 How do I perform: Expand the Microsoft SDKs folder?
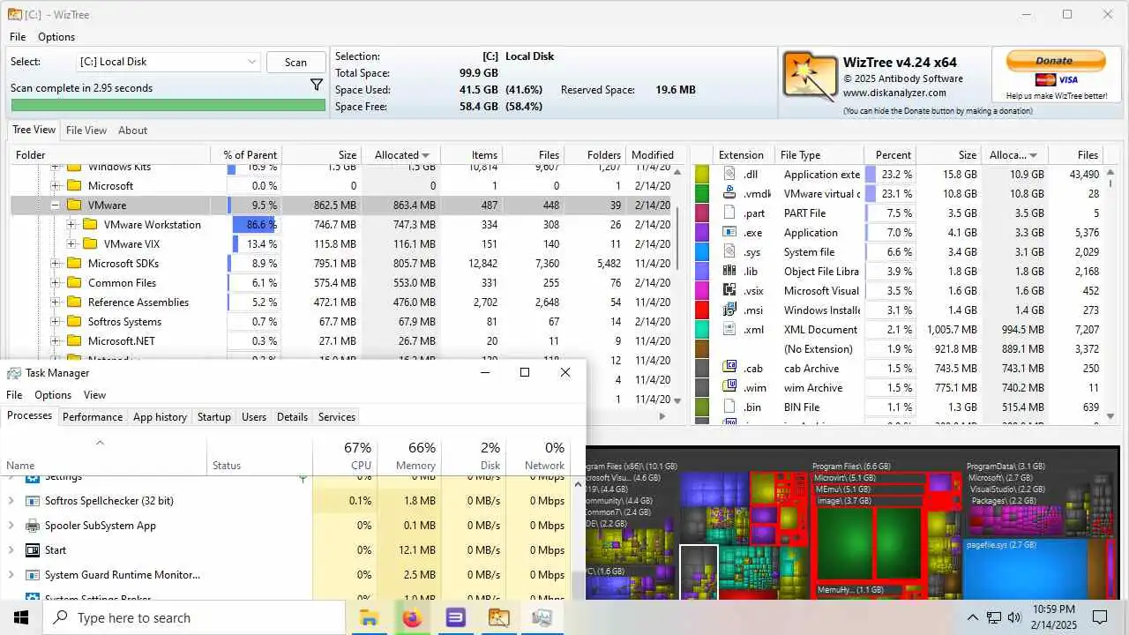(55, 263)
